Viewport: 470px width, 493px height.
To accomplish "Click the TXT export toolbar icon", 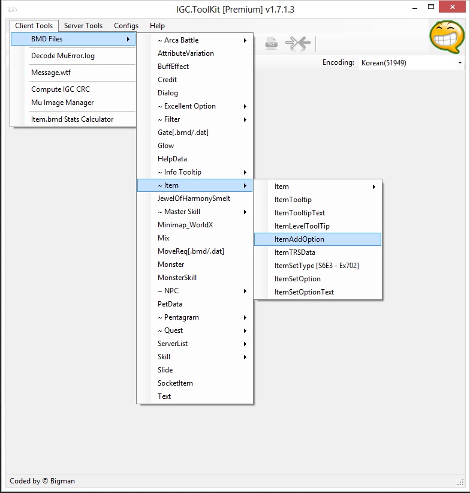I will coord(271,43).
